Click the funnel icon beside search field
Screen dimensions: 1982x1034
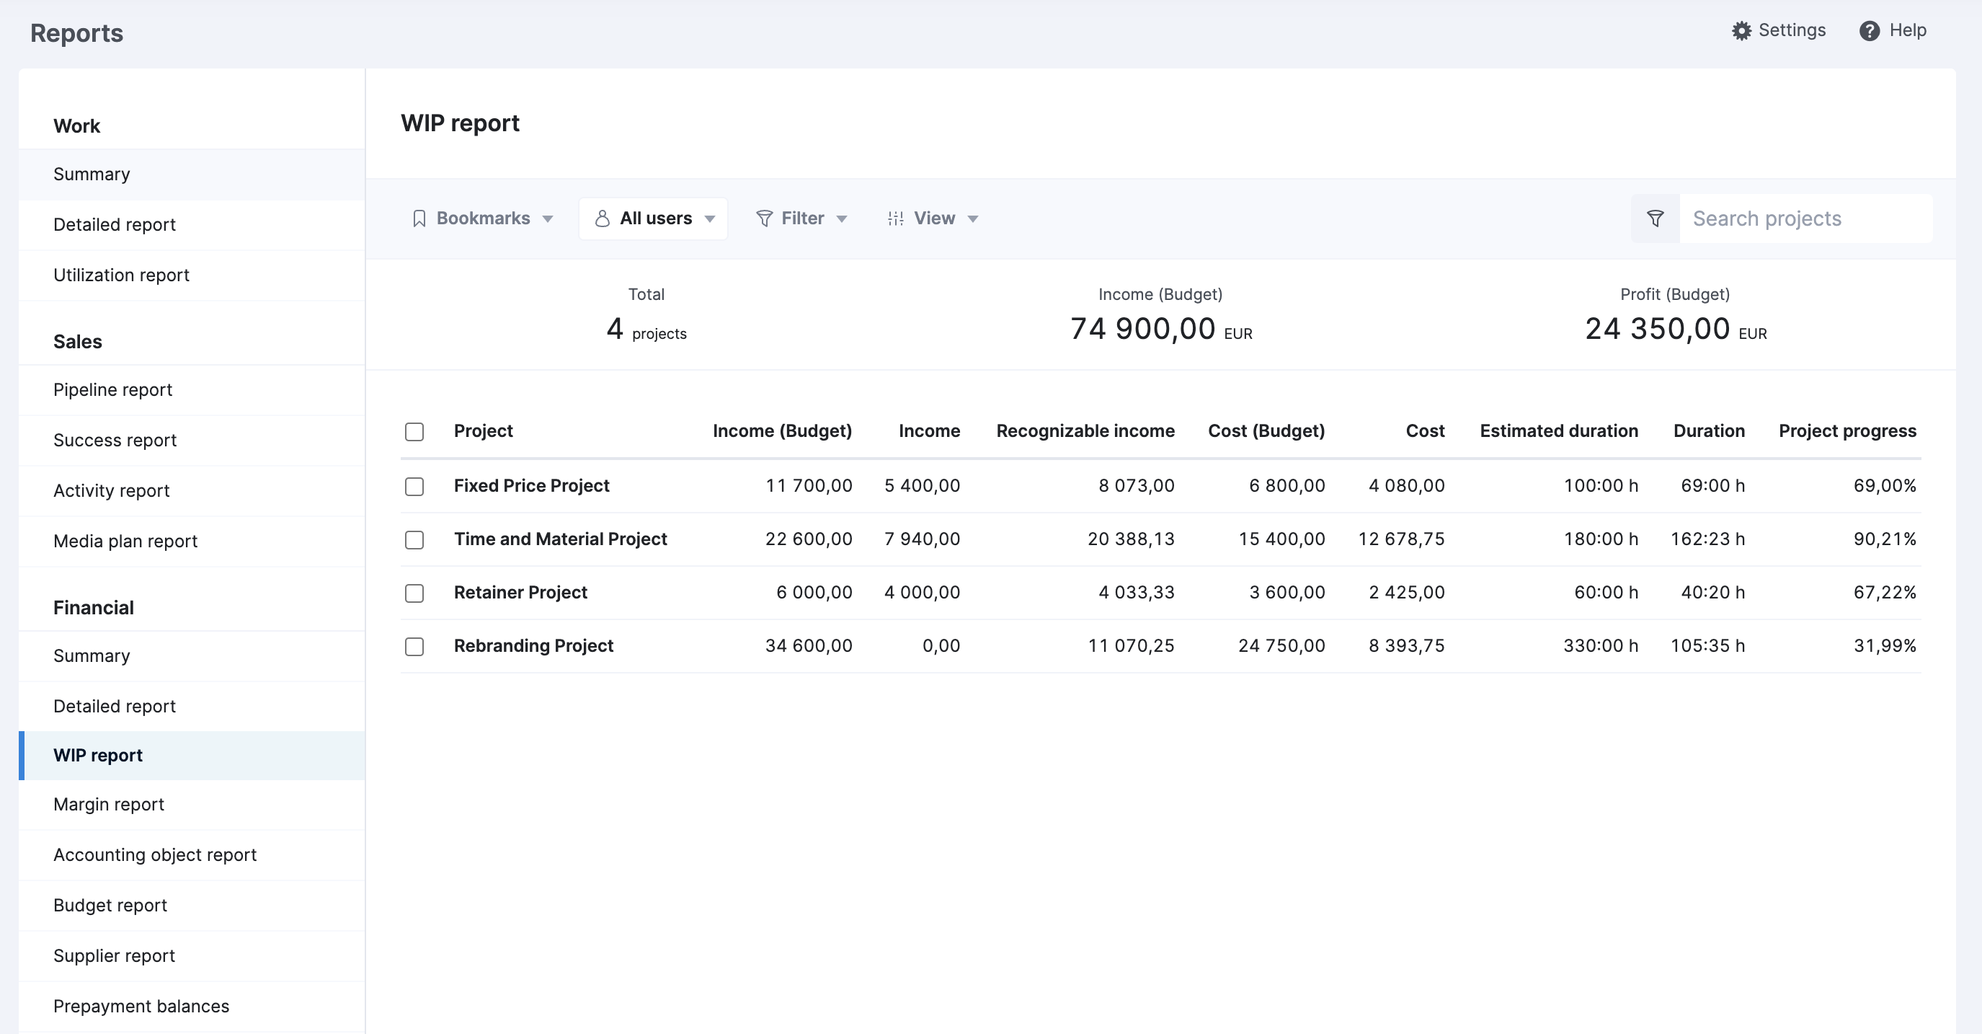(1655, 218)
